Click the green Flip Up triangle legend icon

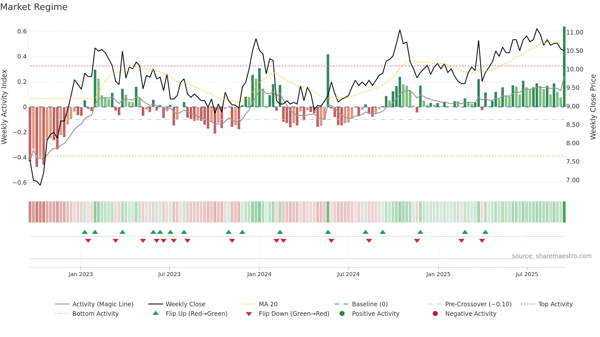tap(156, 313)
